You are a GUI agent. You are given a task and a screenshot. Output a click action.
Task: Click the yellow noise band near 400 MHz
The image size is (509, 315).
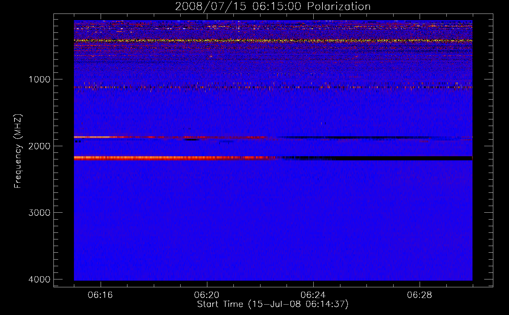click(x=273, y=41)
